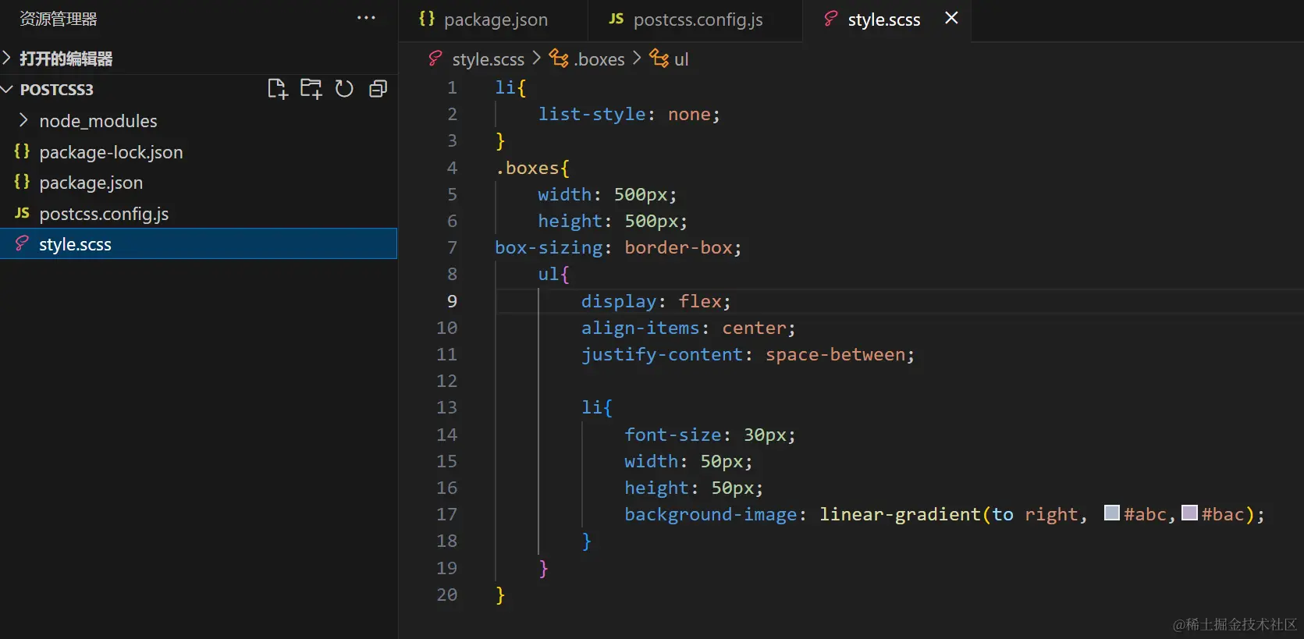Click 'align-items' property on line 10
The height and width of the screenshot is (639, 1304).
641,328
